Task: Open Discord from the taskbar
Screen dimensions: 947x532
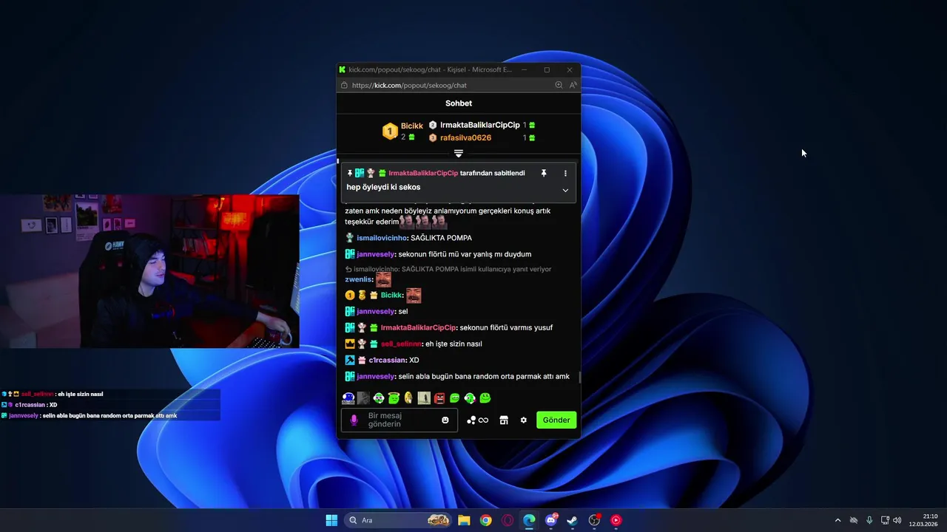Action: [x=551, y=520]
